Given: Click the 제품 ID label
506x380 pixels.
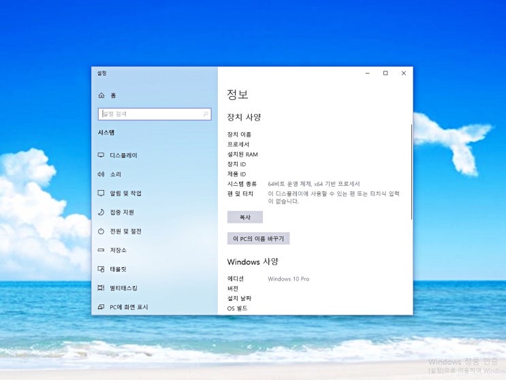Looking at the screenshot, I should (x=236, y=174).
